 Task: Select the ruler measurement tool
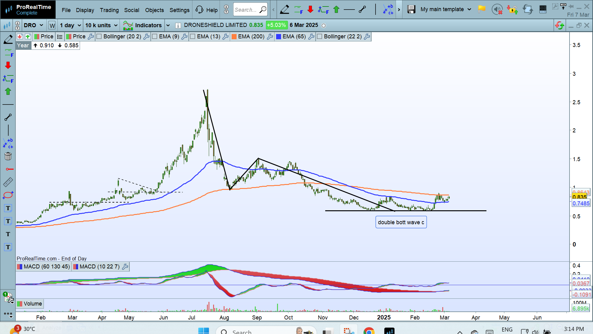pos(8,182)
